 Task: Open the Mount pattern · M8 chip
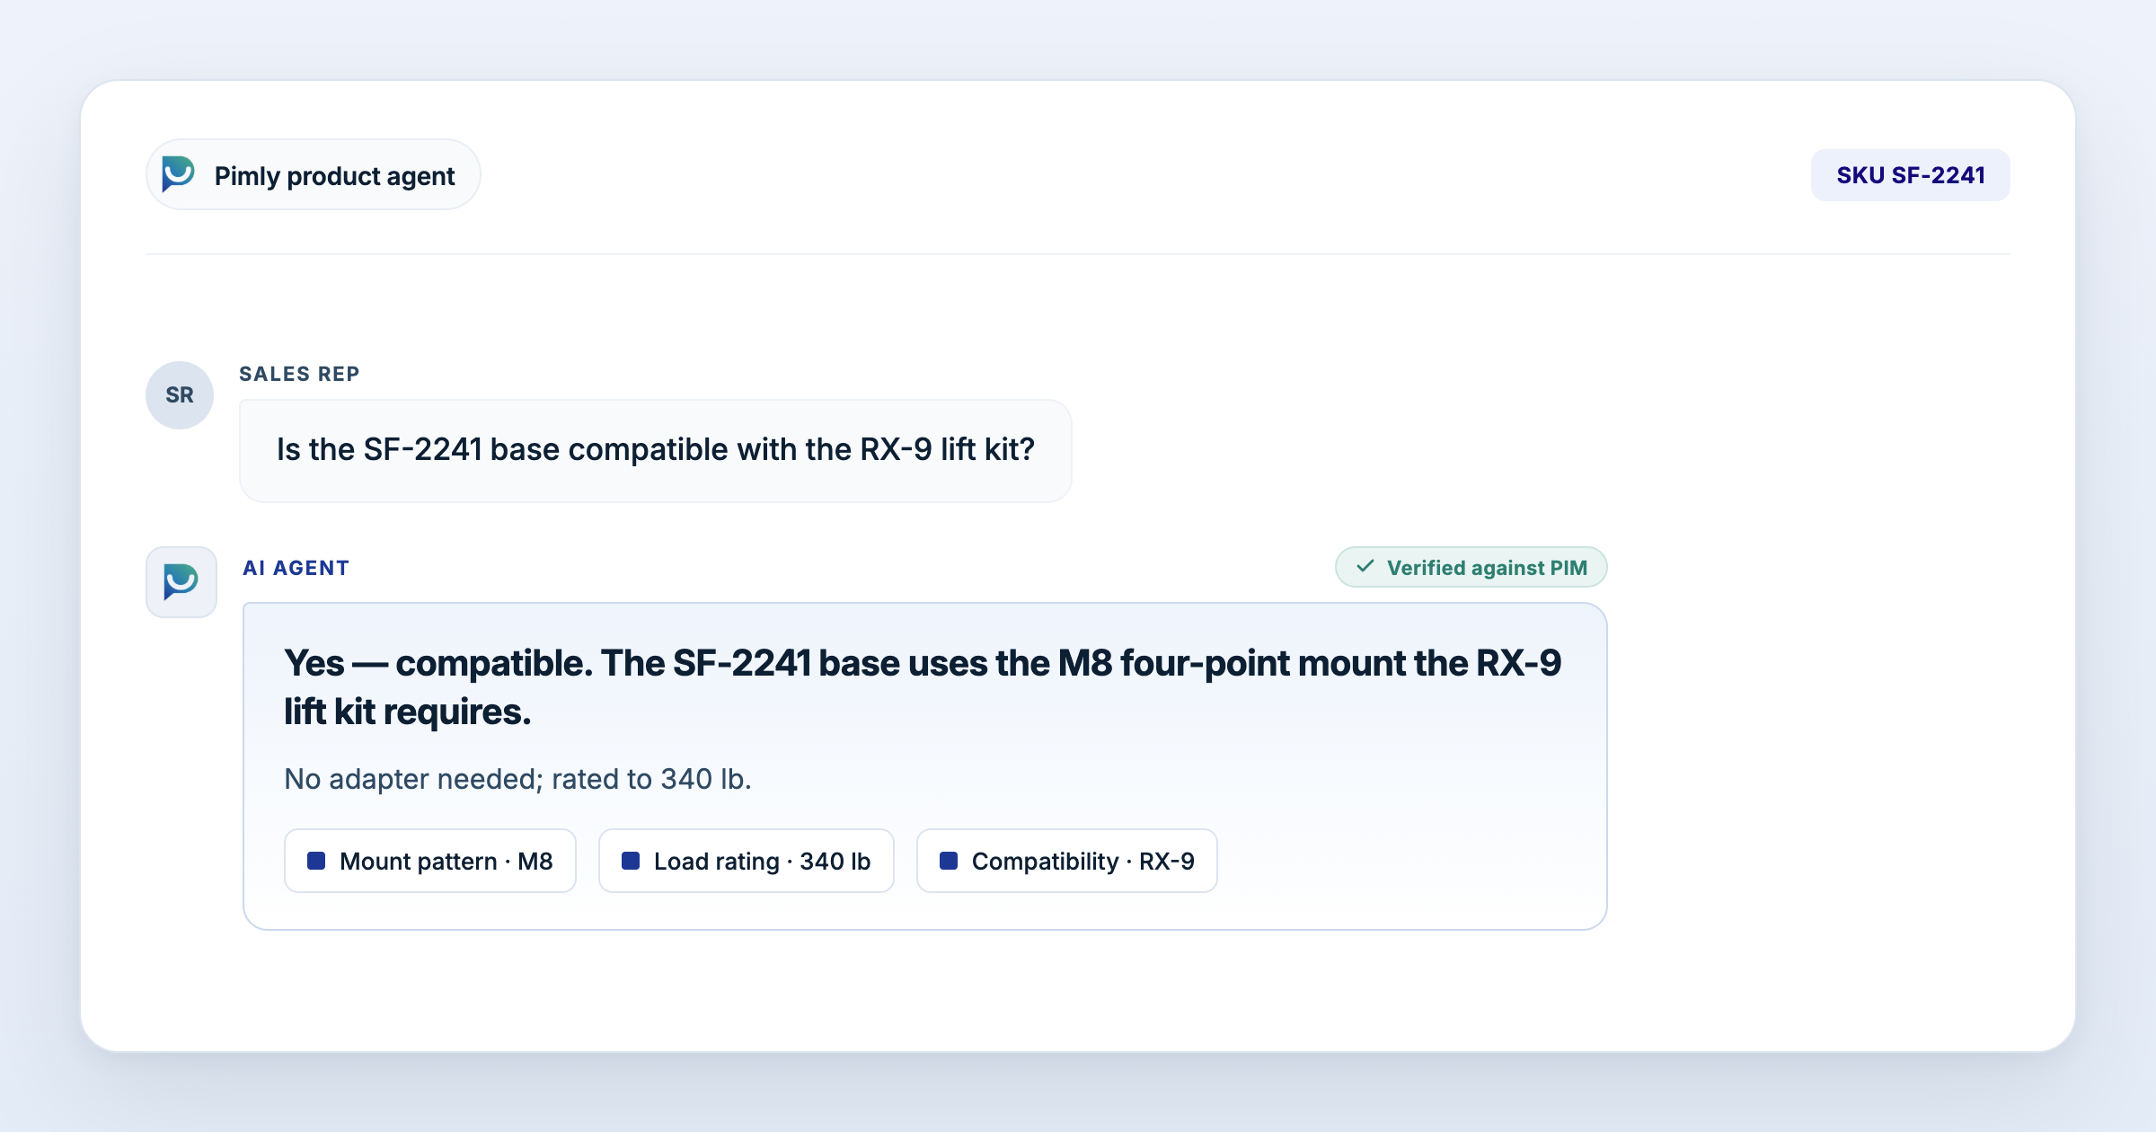tap(430, 861)
